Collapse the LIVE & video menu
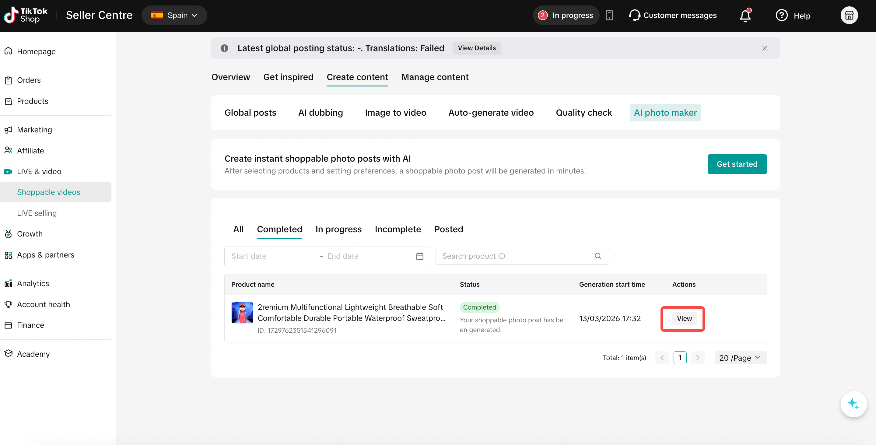Viewport: 876px width, 445px height. point(39,171)
